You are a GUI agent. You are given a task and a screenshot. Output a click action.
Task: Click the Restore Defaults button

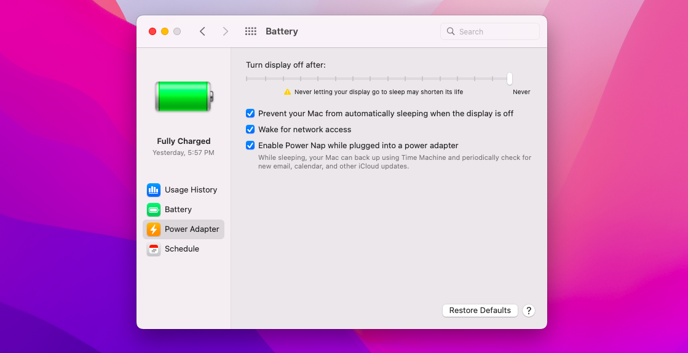(x=480, y=311)
